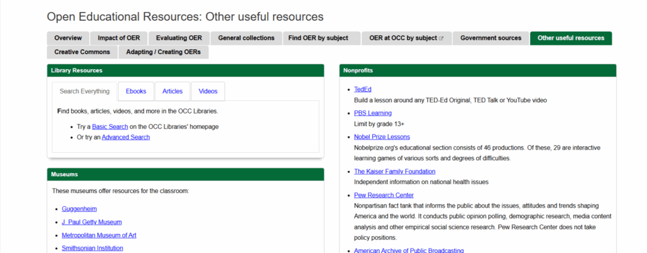Go to General collections tab

click(x=246, y=38)
